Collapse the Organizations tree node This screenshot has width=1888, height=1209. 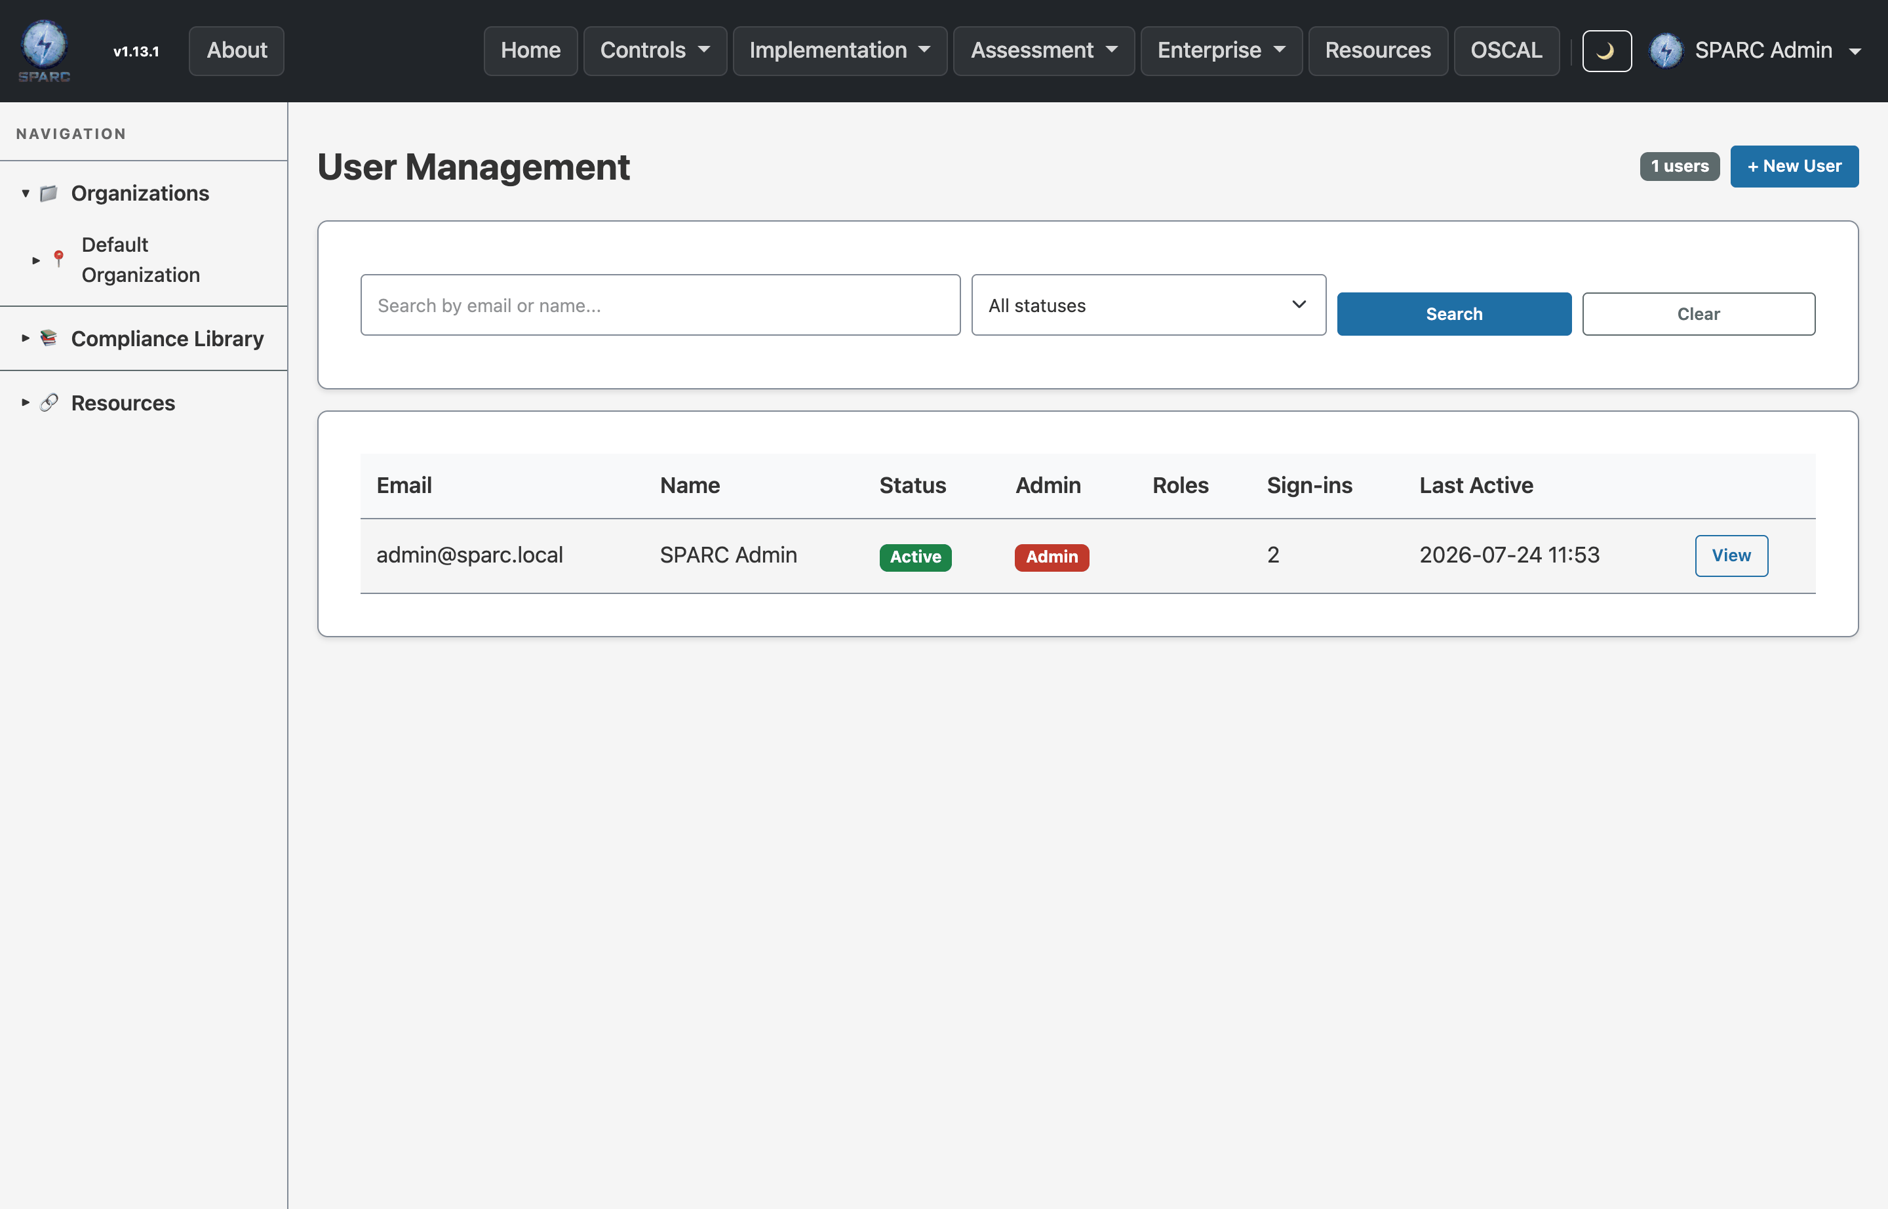coord(25,193)
